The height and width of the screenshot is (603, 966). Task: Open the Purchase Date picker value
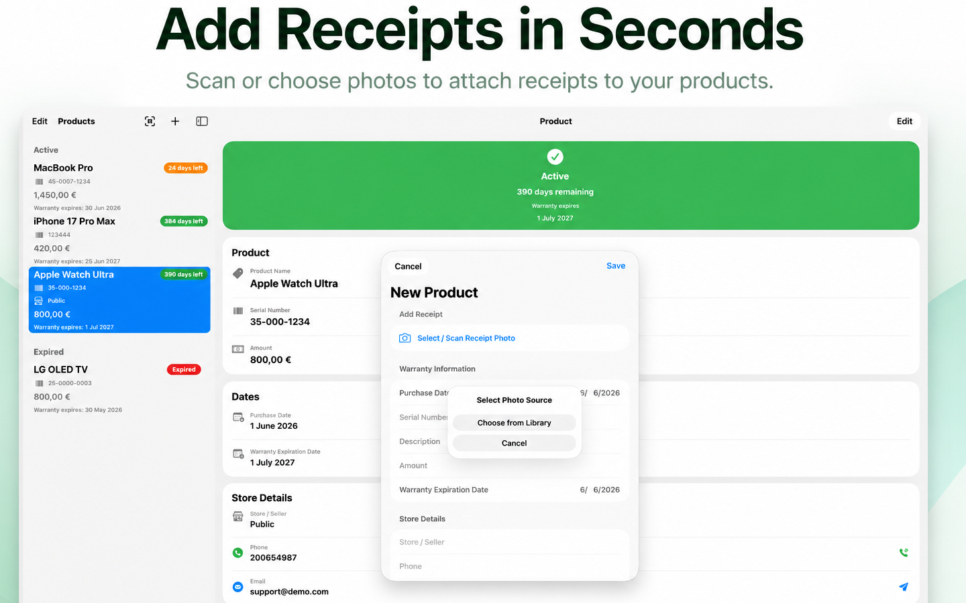pos(600,393)
